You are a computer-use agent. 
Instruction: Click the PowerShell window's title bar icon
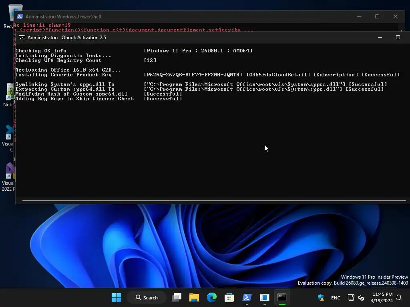[20, 16]
